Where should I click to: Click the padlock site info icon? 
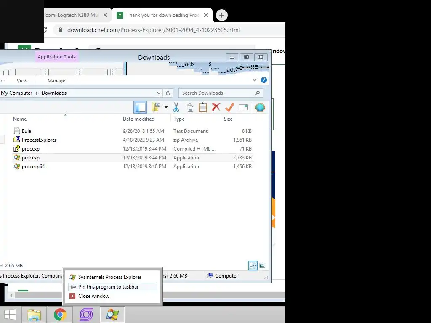(x=61, y=30)
